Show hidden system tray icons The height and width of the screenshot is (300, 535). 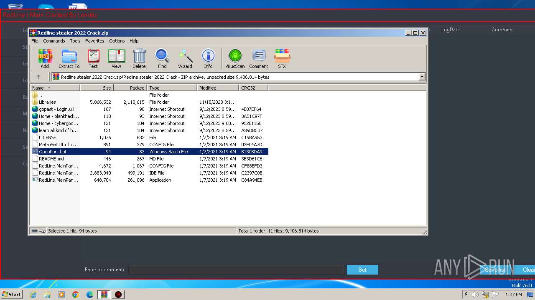(x=466, y=294)
